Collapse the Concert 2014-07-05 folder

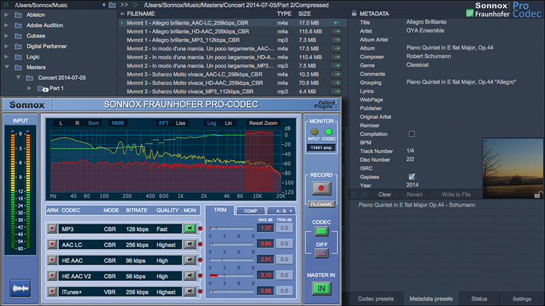point(18,78)
